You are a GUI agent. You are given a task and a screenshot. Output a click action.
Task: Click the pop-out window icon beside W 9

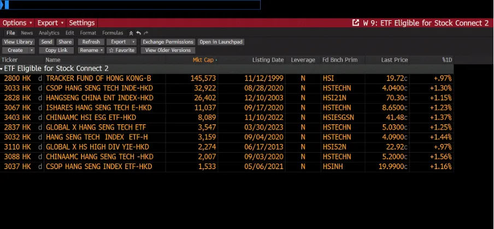click(x=356, y=23)
